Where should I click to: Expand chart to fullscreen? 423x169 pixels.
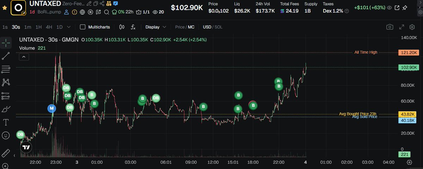pyautogui.click(x=401, y=27)
